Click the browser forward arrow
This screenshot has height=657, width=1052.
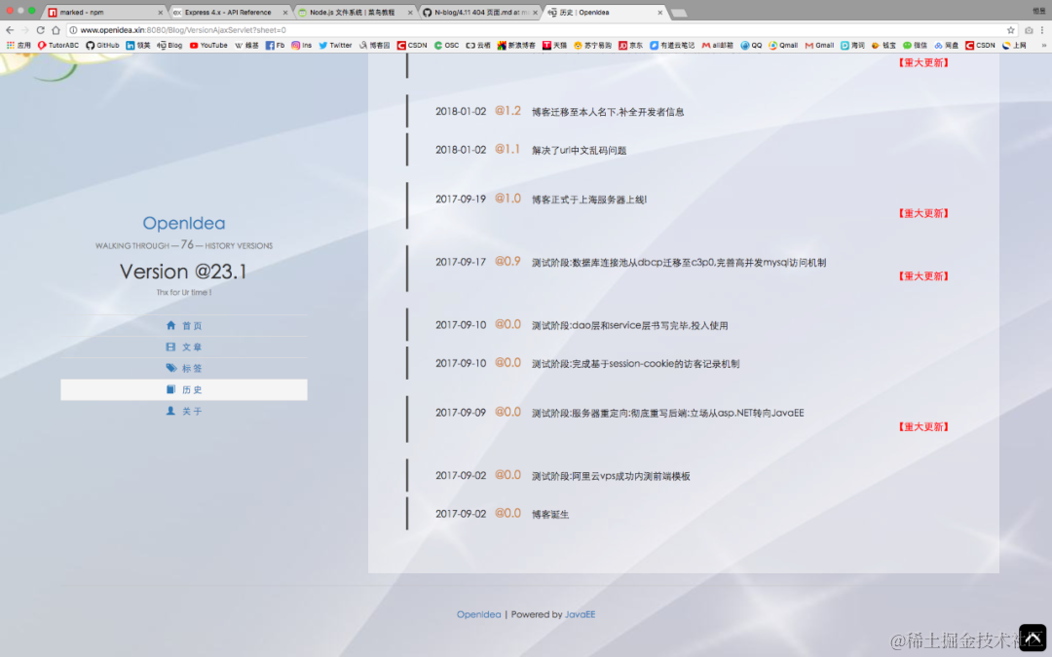24,30
